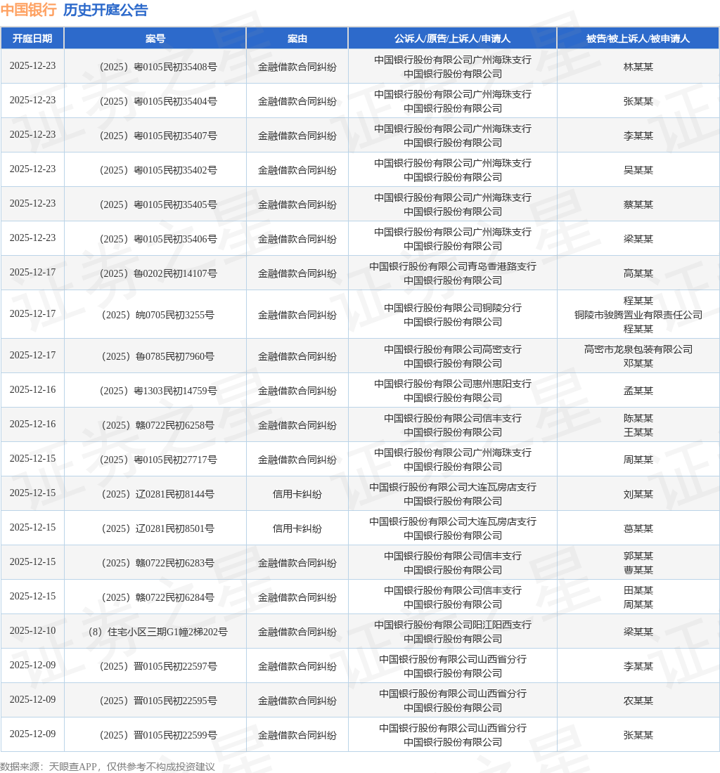Screen dimensions: 720x773
Task: Click date in the 鲁0202民初14107号 row
Action: [32, 273]
